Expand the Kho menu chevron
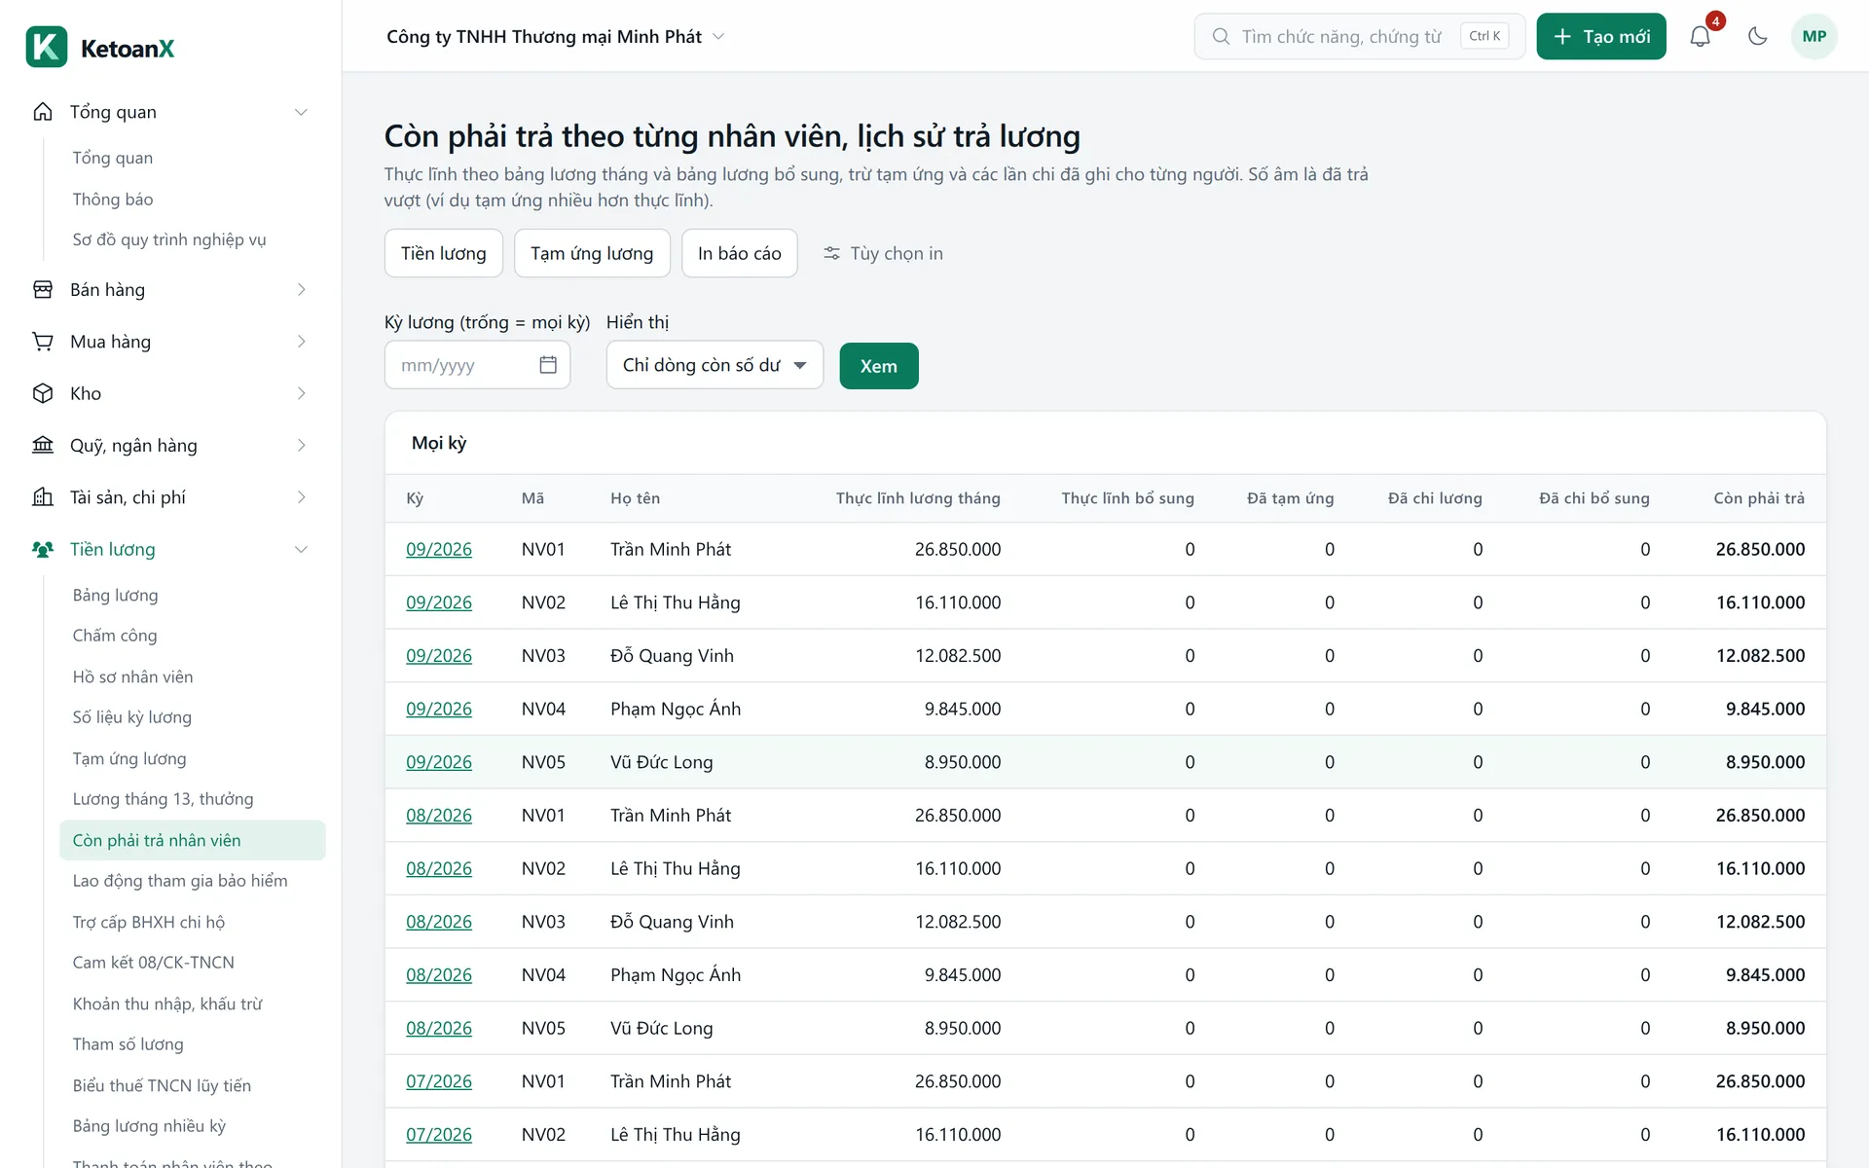 pos(301,393)
